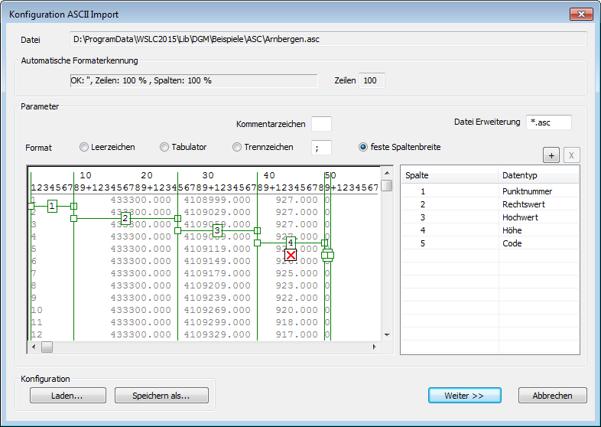Select column marker 3 in preview

[217, 230]
